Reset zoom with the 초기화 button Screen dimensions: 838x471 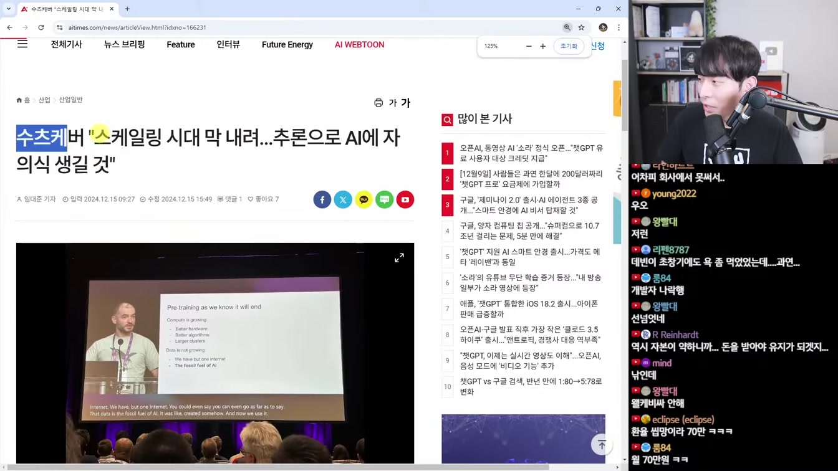click(569, 46)
